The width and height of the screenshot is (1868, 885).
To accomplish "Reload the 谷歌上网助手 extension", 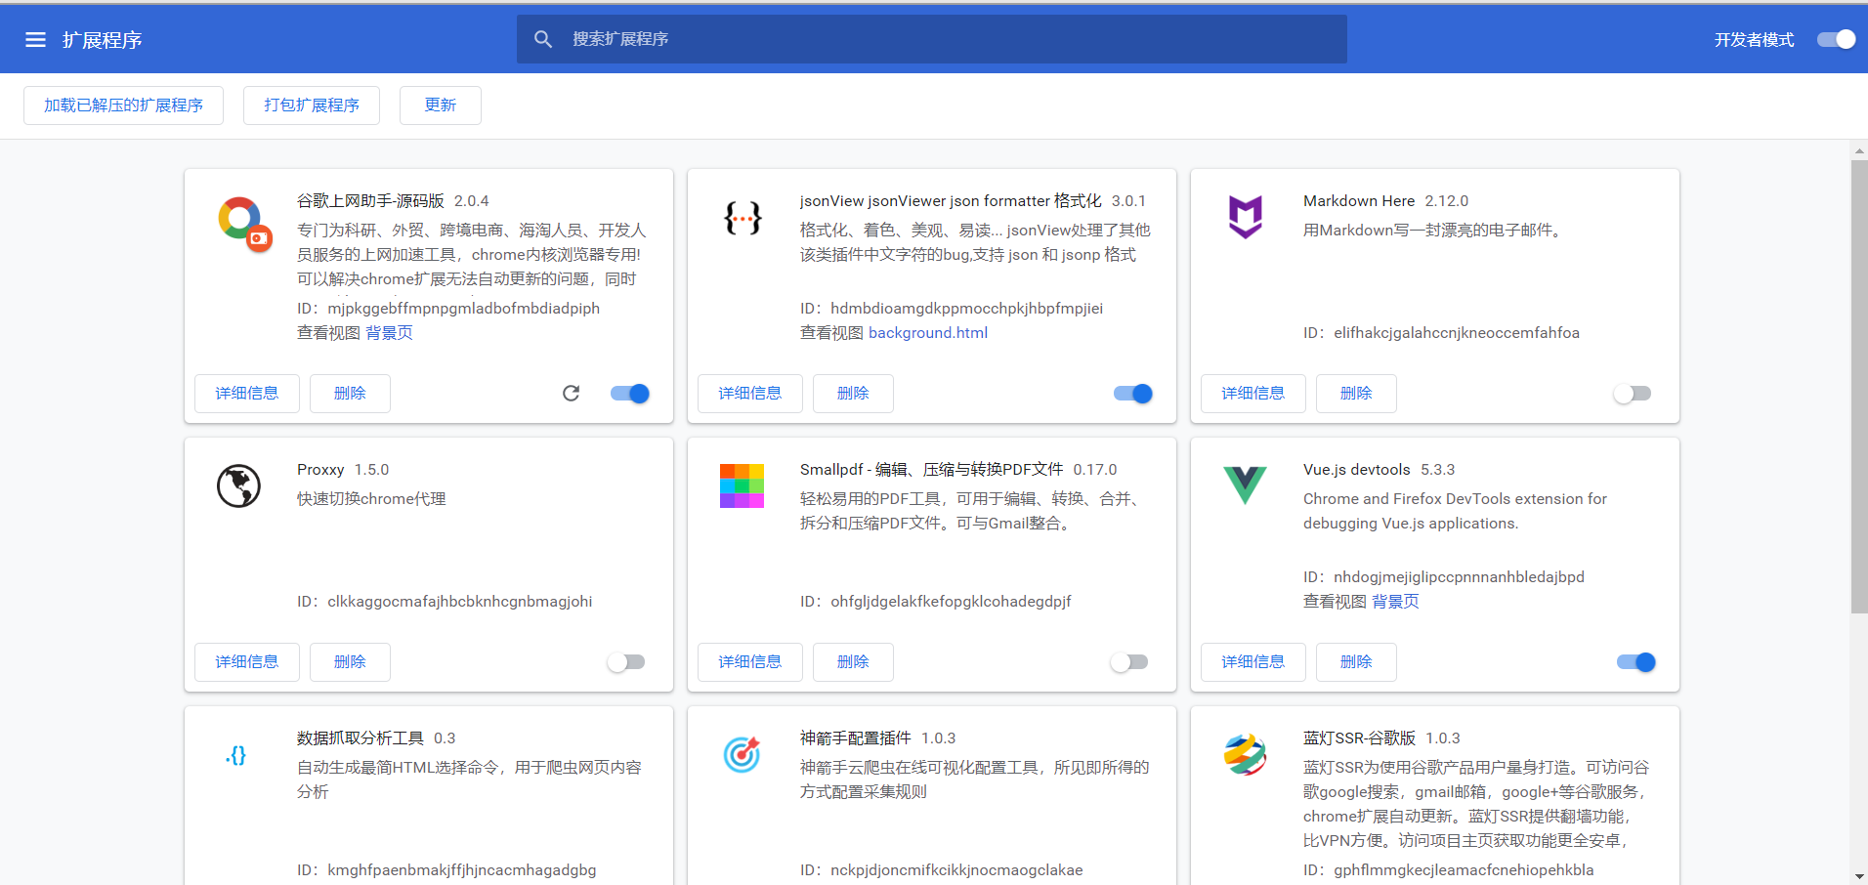I will (x=572, y=393).
